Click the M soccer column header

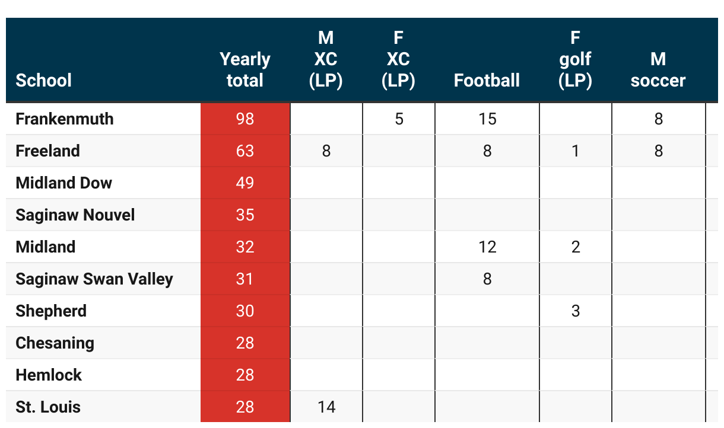(658, 70)
